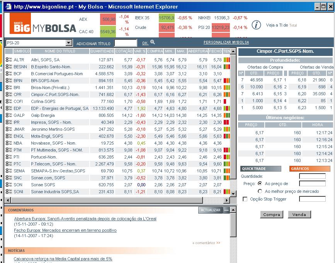
Task: Open the action icon for the SON row
Action: (9, 184)
